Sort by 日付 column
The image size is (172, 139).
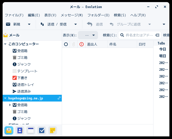pyautogui.click(x=145, y=44)
